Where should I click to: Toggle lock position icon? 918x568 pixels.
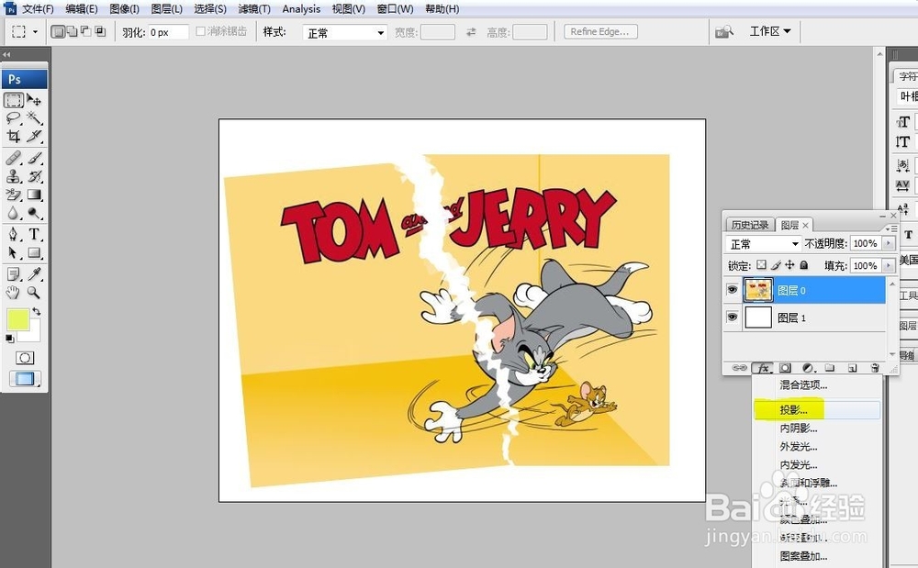point(789,265)
